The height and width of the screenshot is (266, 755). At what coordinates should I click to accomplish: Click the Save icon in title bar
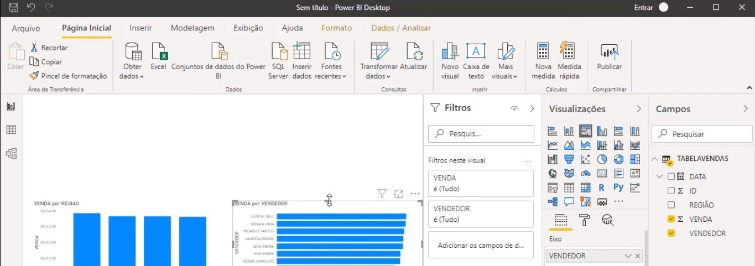[14, 8]
